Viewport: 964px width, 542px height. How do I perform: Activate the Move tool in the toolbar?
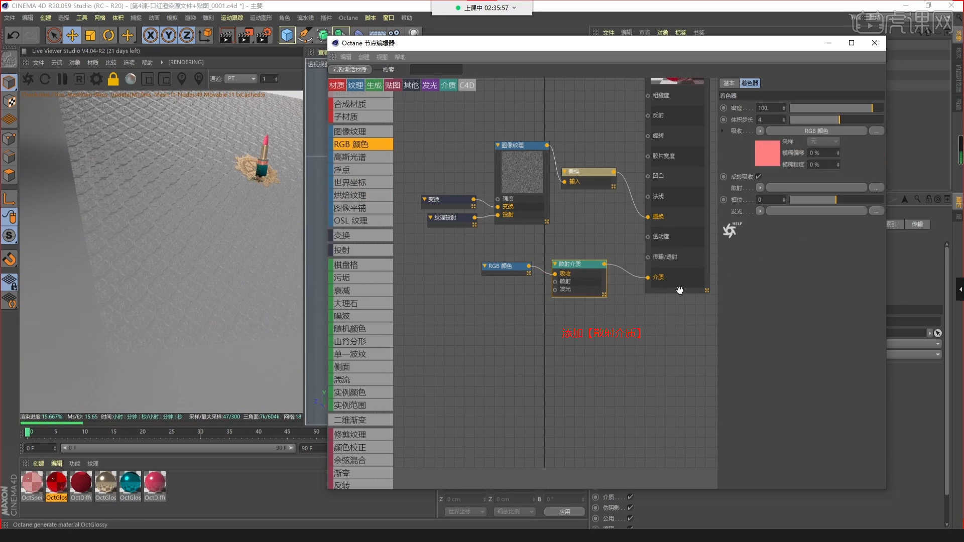72,35
